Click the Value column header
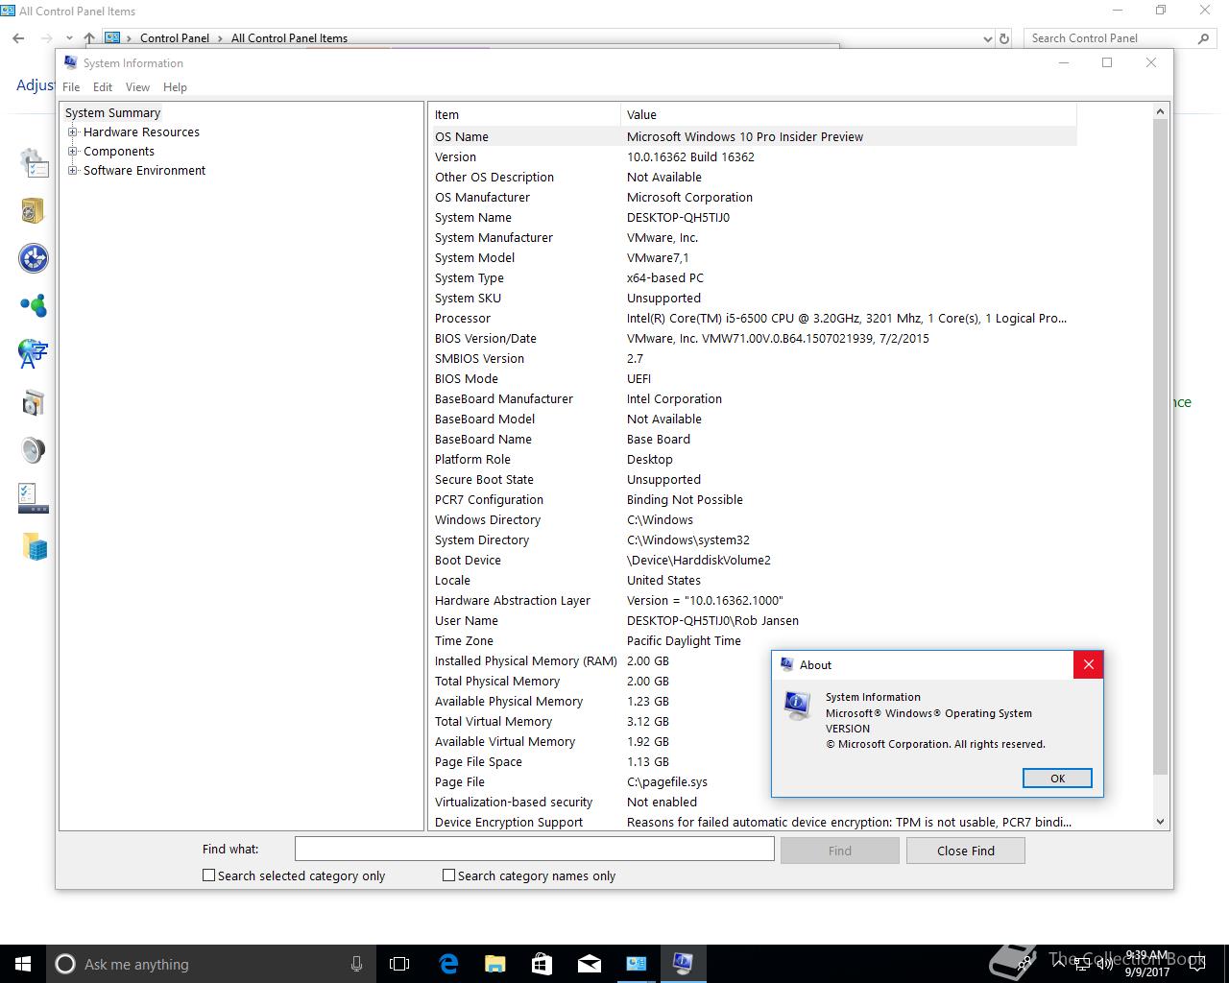The width and height of the screenshot is (1229, 983). (849, 114)
